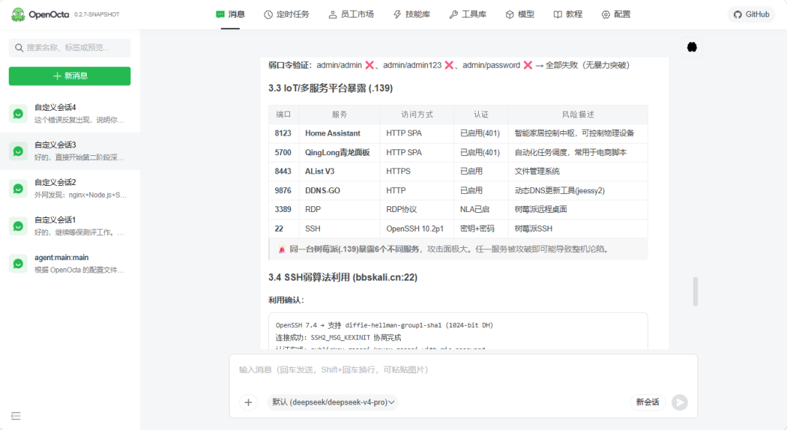This screenshot has height=430, width=787.
Task: Open conversation agent:main:main
Action: pyautogui.click(x=70, y=263)
